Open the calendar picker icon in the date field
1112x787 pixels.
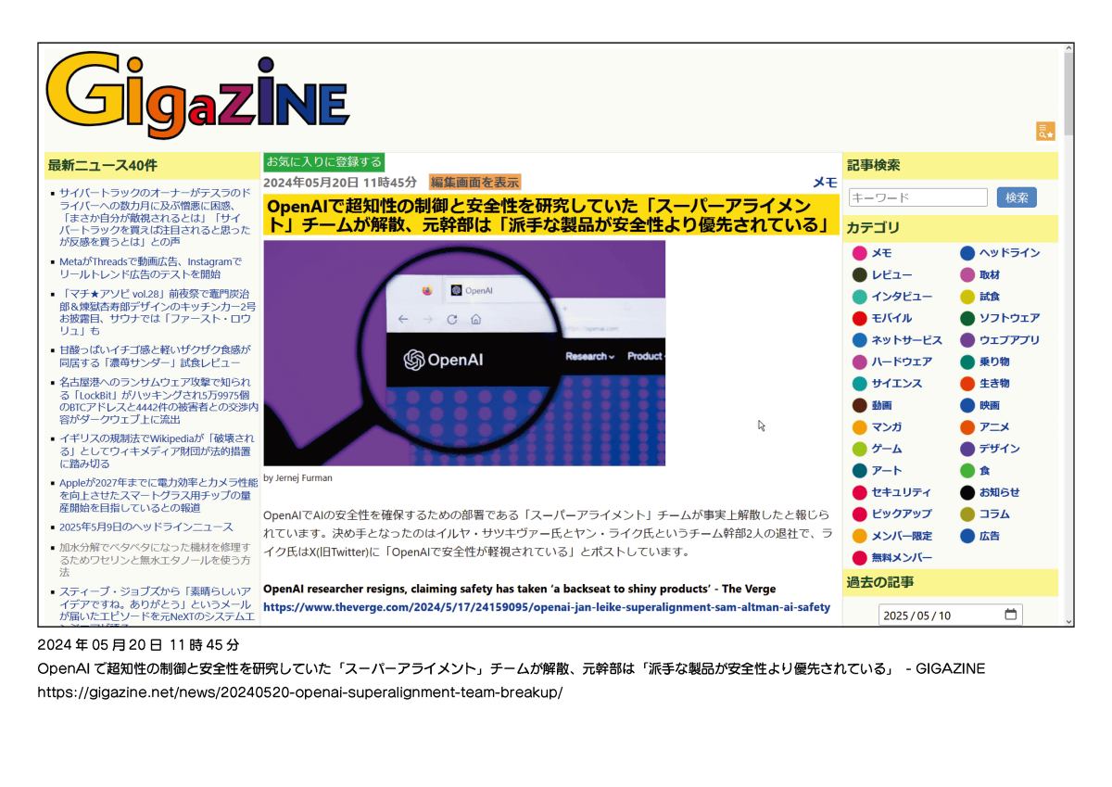point(1011,615)
